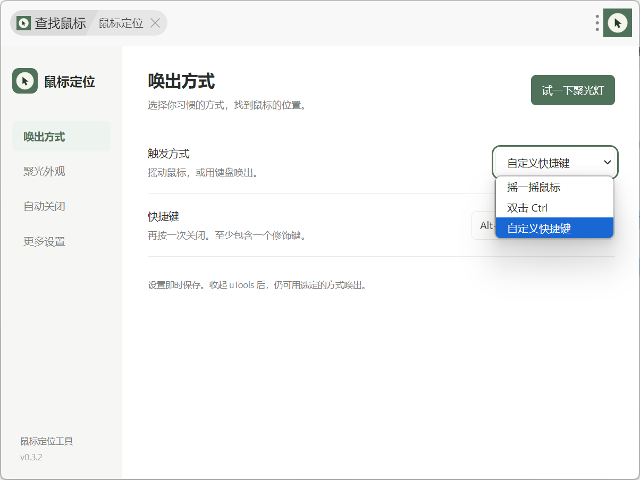This screenshot has height=480, width=640.
Task: Select the 唤出方式 sidebar tab
Action: pyautogui.click(x=61, y=137)
